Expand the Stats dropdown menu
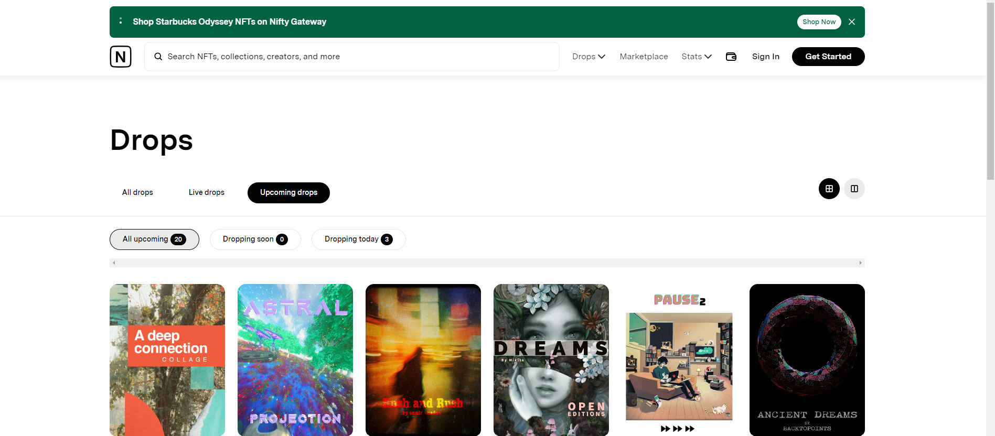 (x=696, y=57)
